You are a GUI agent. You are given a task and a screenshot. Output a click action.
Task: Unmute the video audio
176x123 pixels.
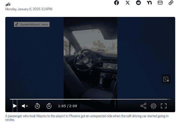[25, 106]
